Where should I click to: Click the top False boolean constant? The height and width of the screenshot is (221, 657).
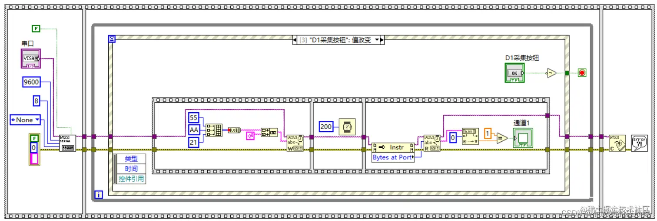coord(36,29)
